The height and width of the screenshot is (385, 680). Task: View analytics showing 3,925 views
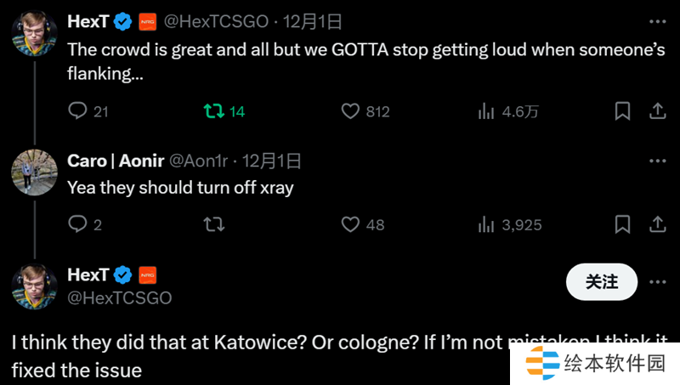tap(509, 224)
